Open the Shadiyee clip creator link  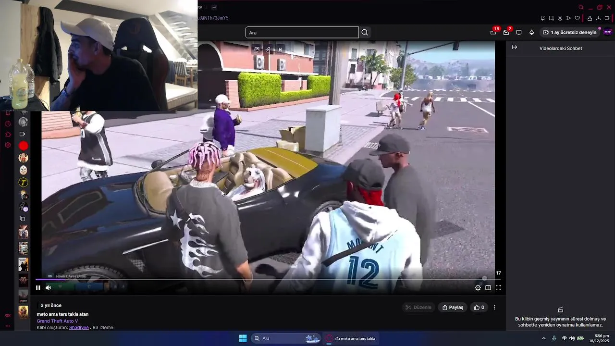coord(79,328)
